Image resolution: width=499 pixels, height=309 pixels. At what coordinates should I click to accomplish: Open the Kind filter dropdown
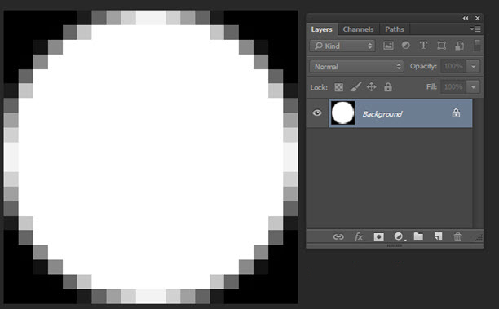click(342, 46)
